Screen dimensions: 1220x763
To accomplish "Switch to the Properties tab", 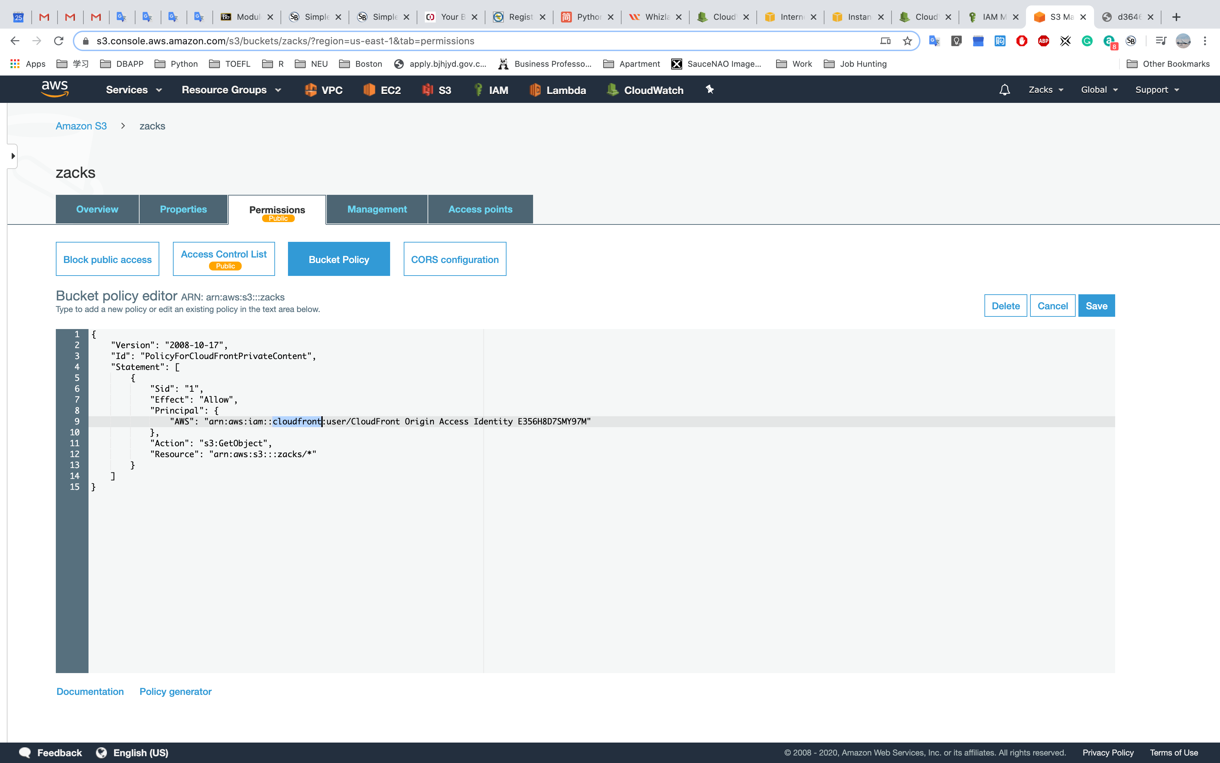I will [183, 209].
